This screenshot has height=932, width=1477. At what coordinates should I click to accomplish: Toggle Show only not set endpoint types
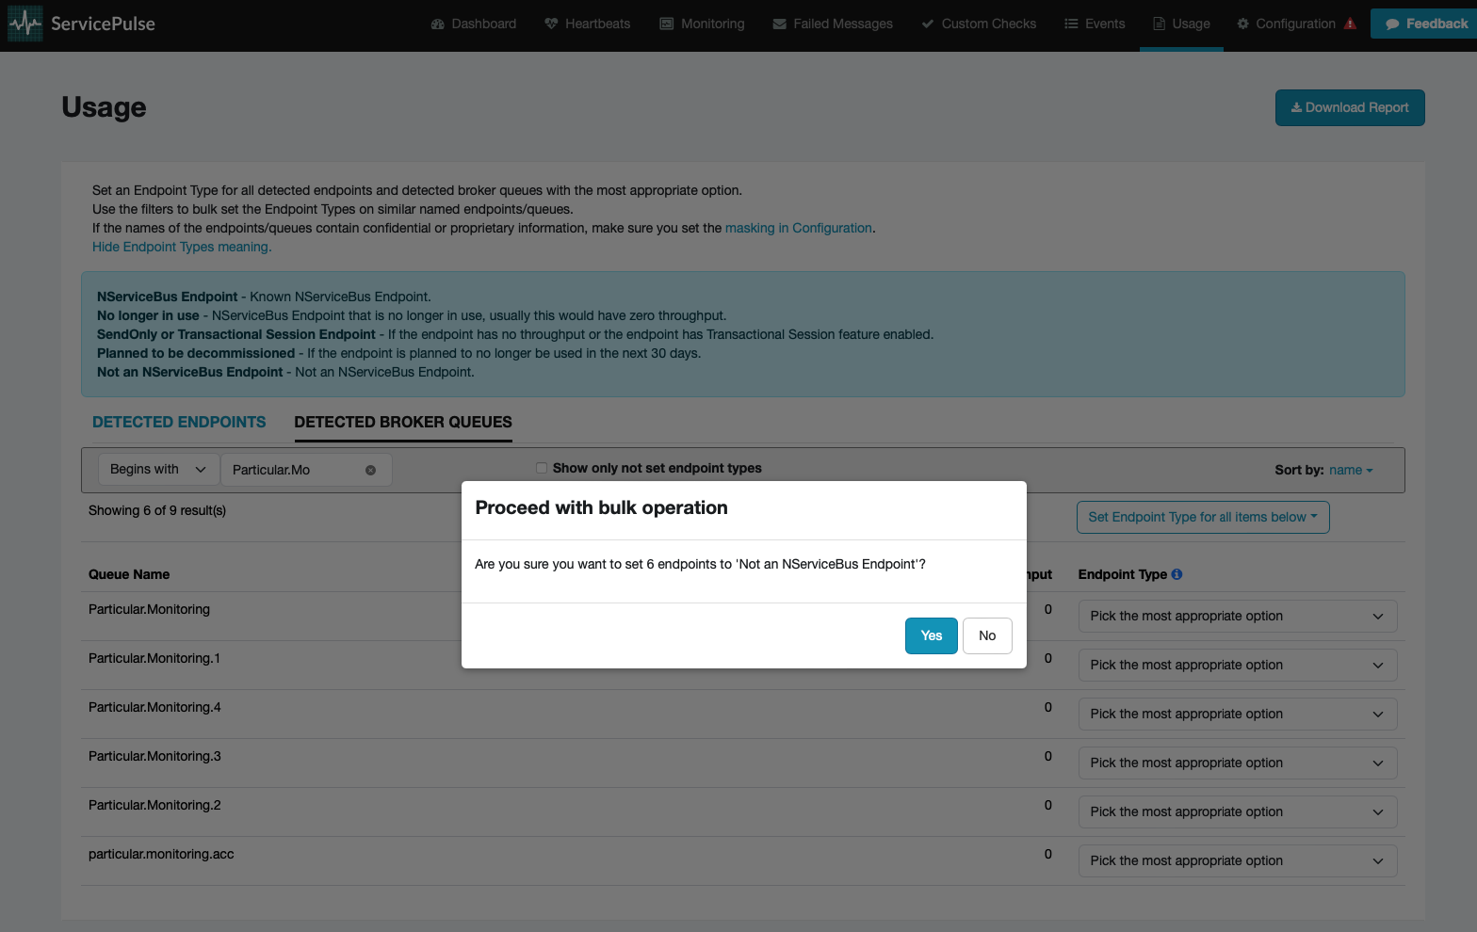pos(542,468)
